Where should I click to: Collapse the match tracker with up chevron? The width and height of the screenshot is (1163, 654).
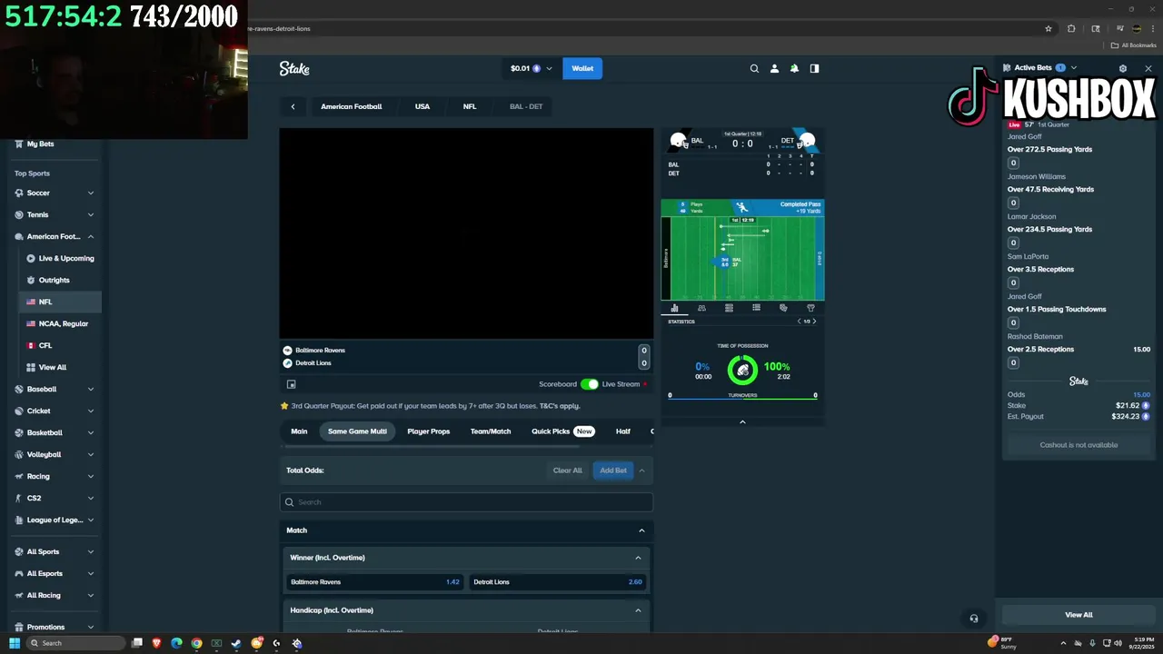click(742, 421)
